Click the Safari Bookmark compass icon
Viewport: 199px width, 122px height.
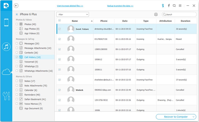[x=21, y=99]
